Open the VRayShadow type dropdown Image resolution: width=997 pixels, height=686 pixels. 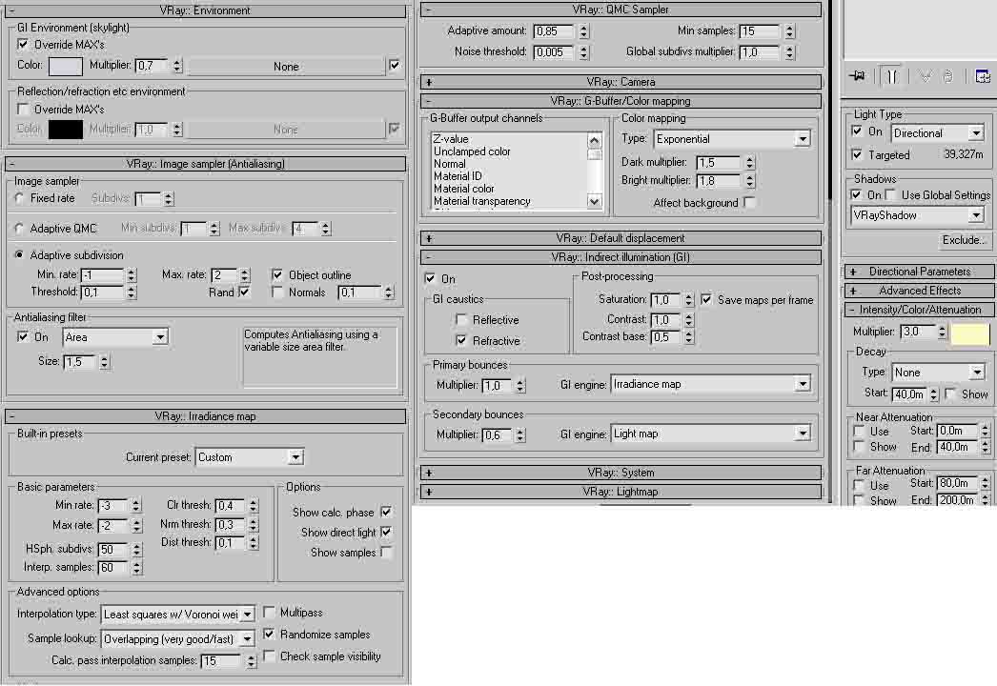point(918,215)
